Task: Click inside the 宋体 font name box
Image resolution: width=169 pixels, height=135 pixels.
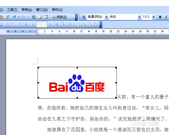Action: tap(123, 17)
